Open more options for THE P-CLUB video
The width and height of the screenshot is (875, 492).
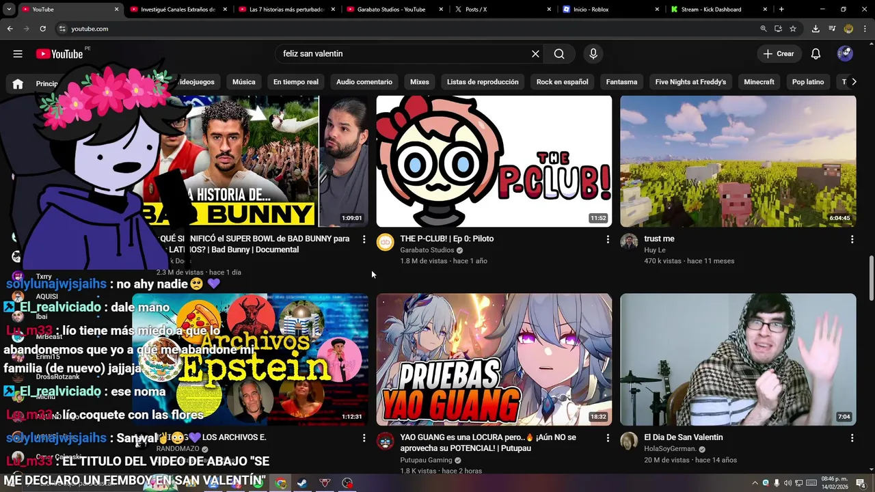tap(608, 240)
